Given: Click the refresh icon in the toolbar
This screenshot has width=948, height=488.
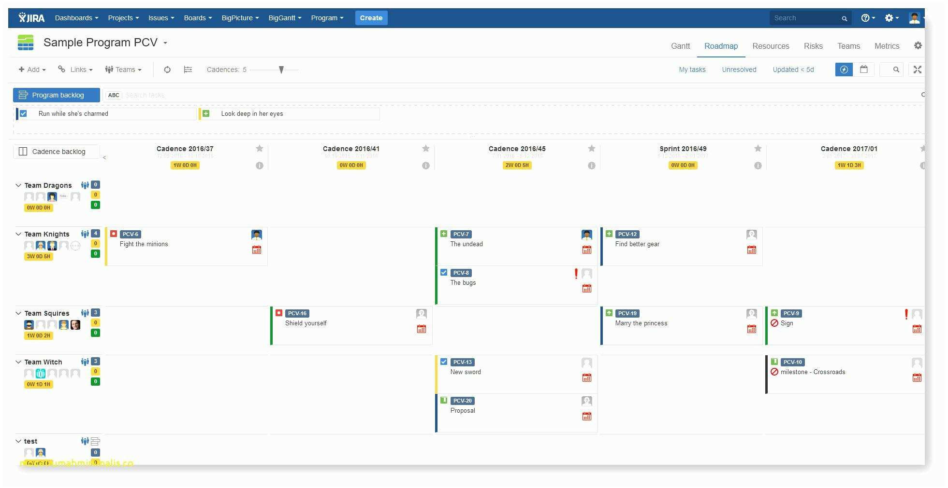Looking at the screenshot, I should tap(167, 70).
